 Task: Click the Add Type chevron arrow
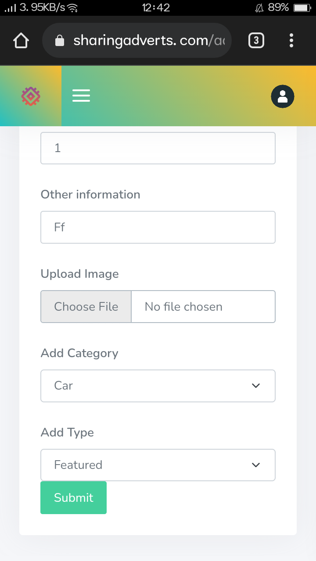click(256, 465)
